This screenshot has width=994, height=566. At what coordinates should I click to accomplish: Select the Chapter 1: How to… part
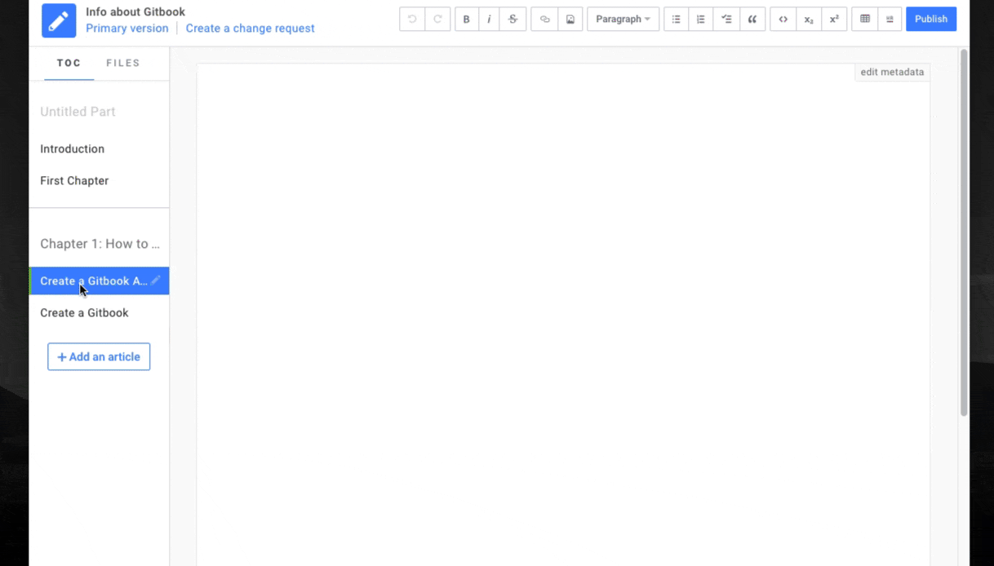click(100, 244)
